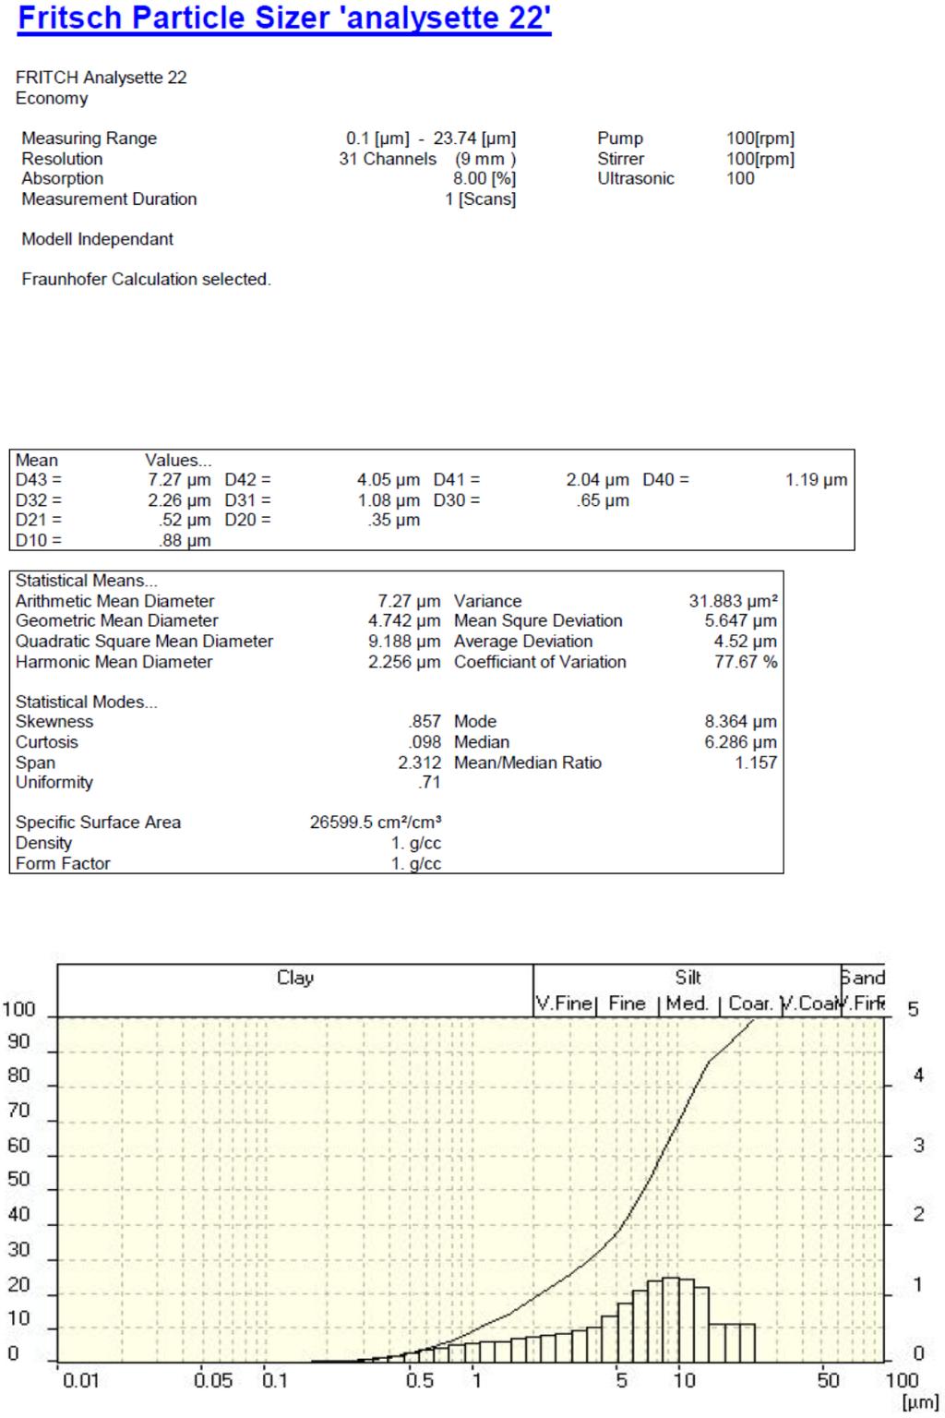Image resolution: width=945 pixels, height=1418 pixels.
Task: Click the "5.647 µm" value
Action: click(x=741, y=621)
